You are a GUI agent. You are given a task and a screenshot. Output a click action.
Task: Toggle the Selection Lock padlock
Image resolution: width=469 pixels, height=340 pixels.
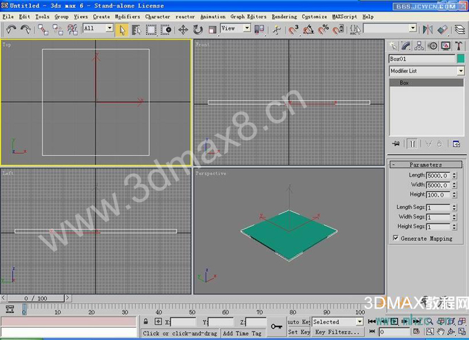pos(147,322)
